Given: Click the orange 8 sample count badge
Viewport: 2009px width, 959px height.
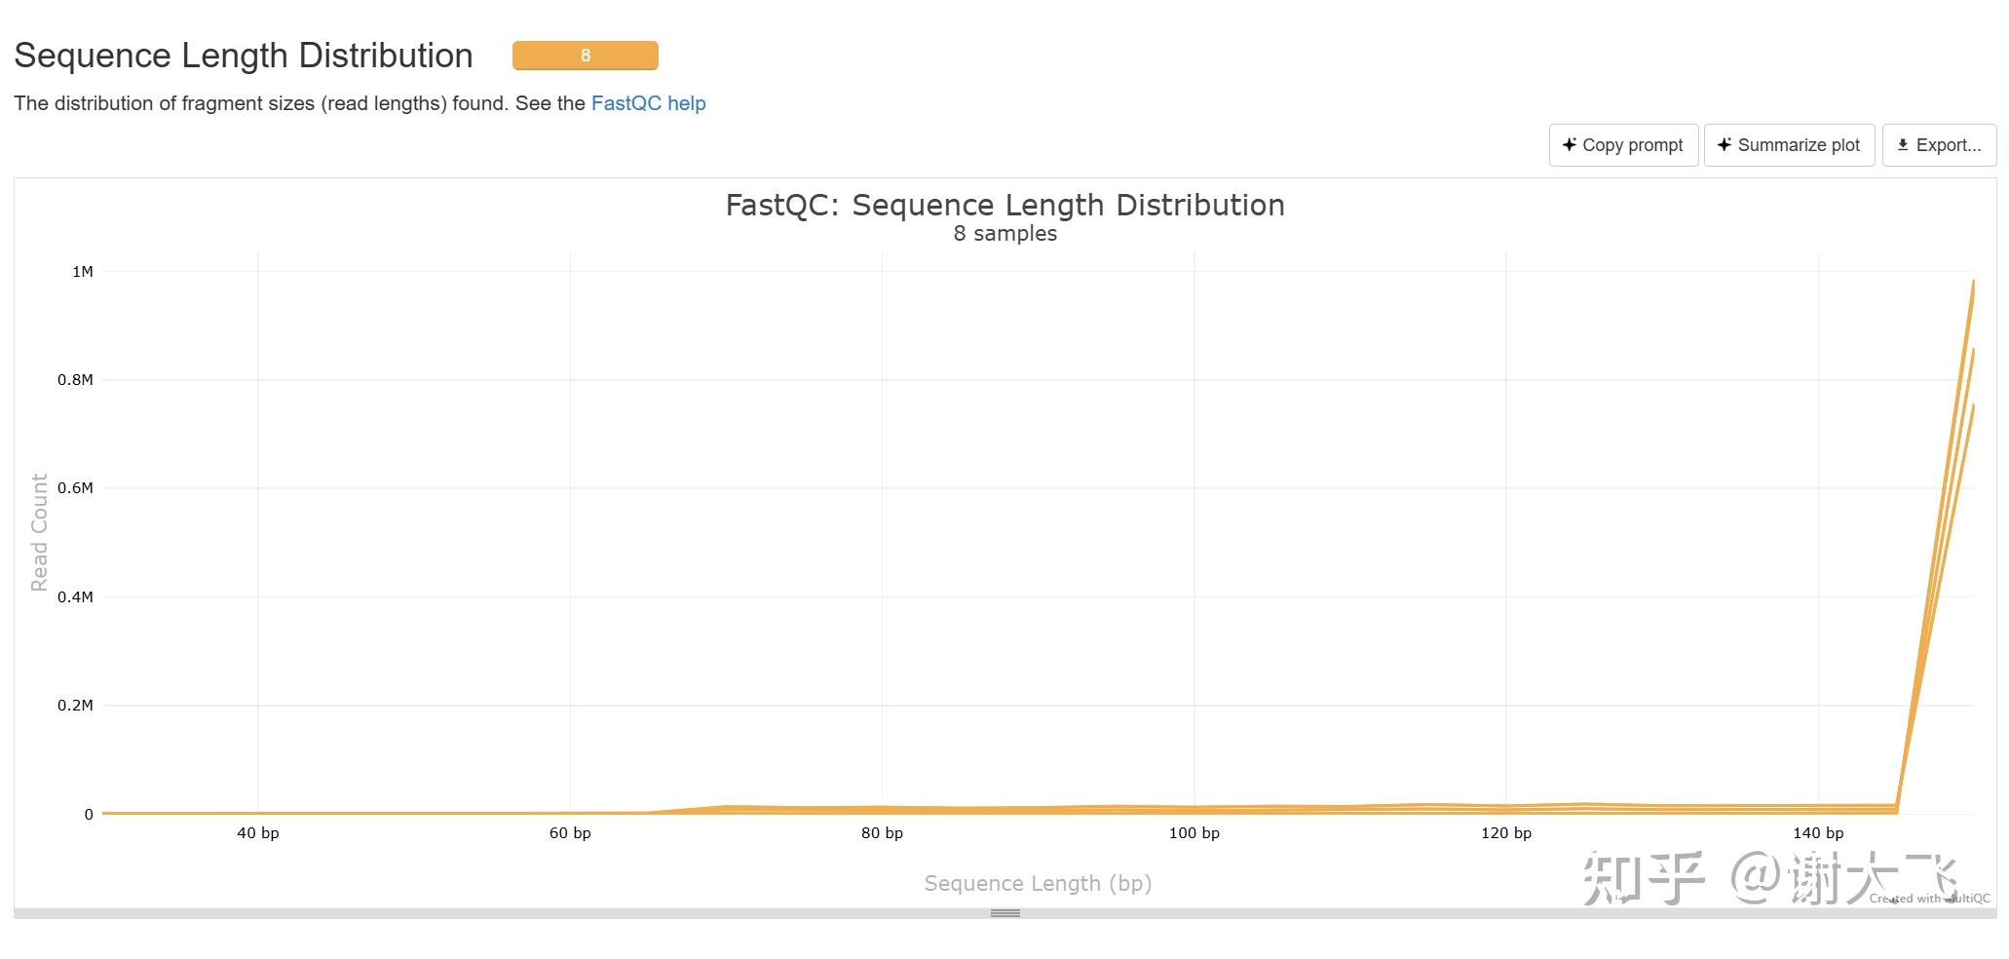Looking at the screenshot, I should click(x=585, y=56).
